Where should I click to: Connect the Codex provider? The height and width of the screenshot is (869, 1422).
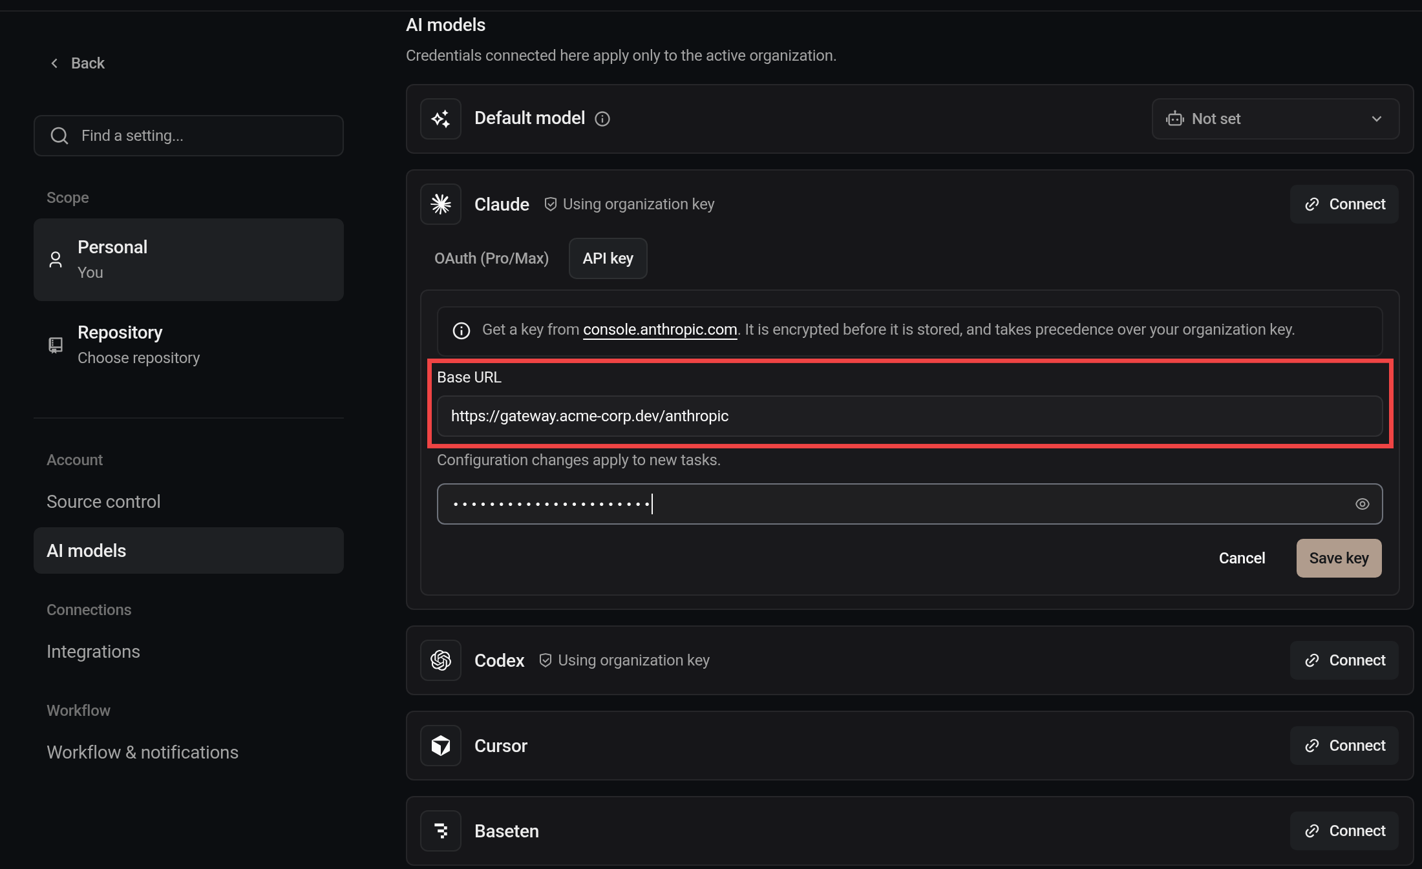[x=1344, y=660]
